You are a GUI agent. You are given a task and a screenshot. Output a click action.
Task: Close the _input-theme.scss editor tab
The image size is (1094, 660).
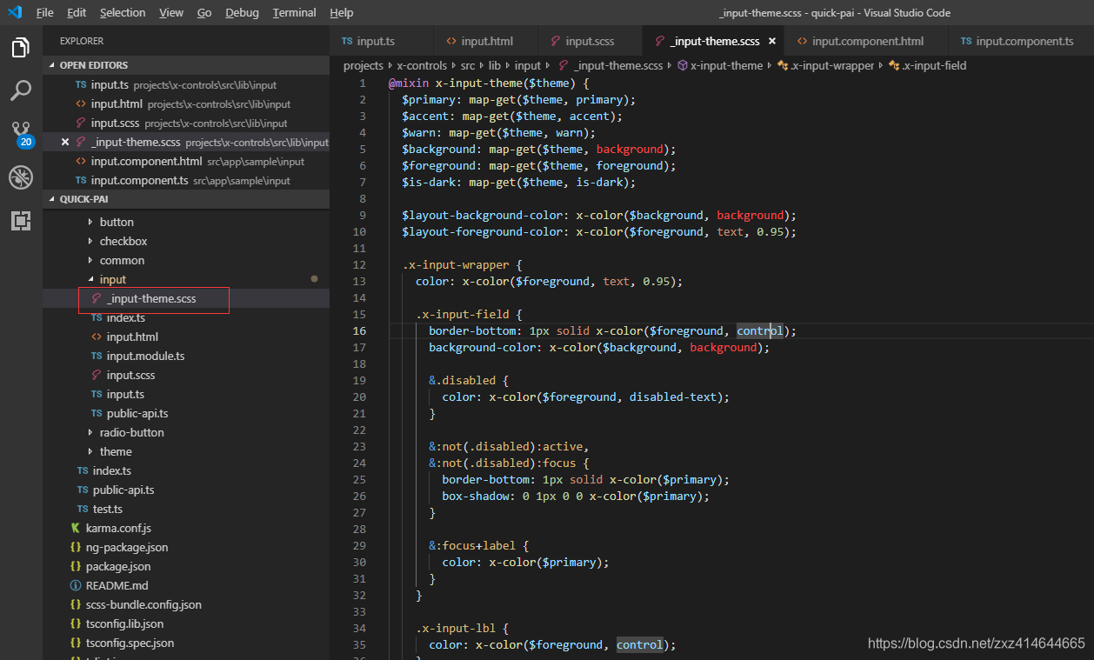pos(771,41)
